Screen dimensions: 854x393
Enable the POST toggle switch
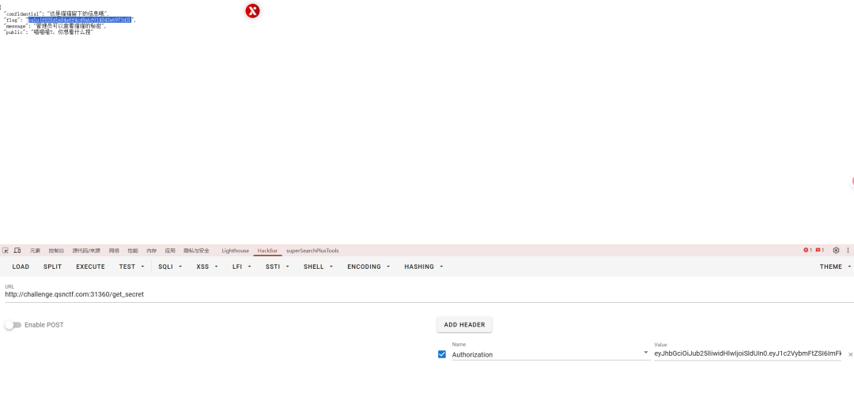tap(13, 325)
